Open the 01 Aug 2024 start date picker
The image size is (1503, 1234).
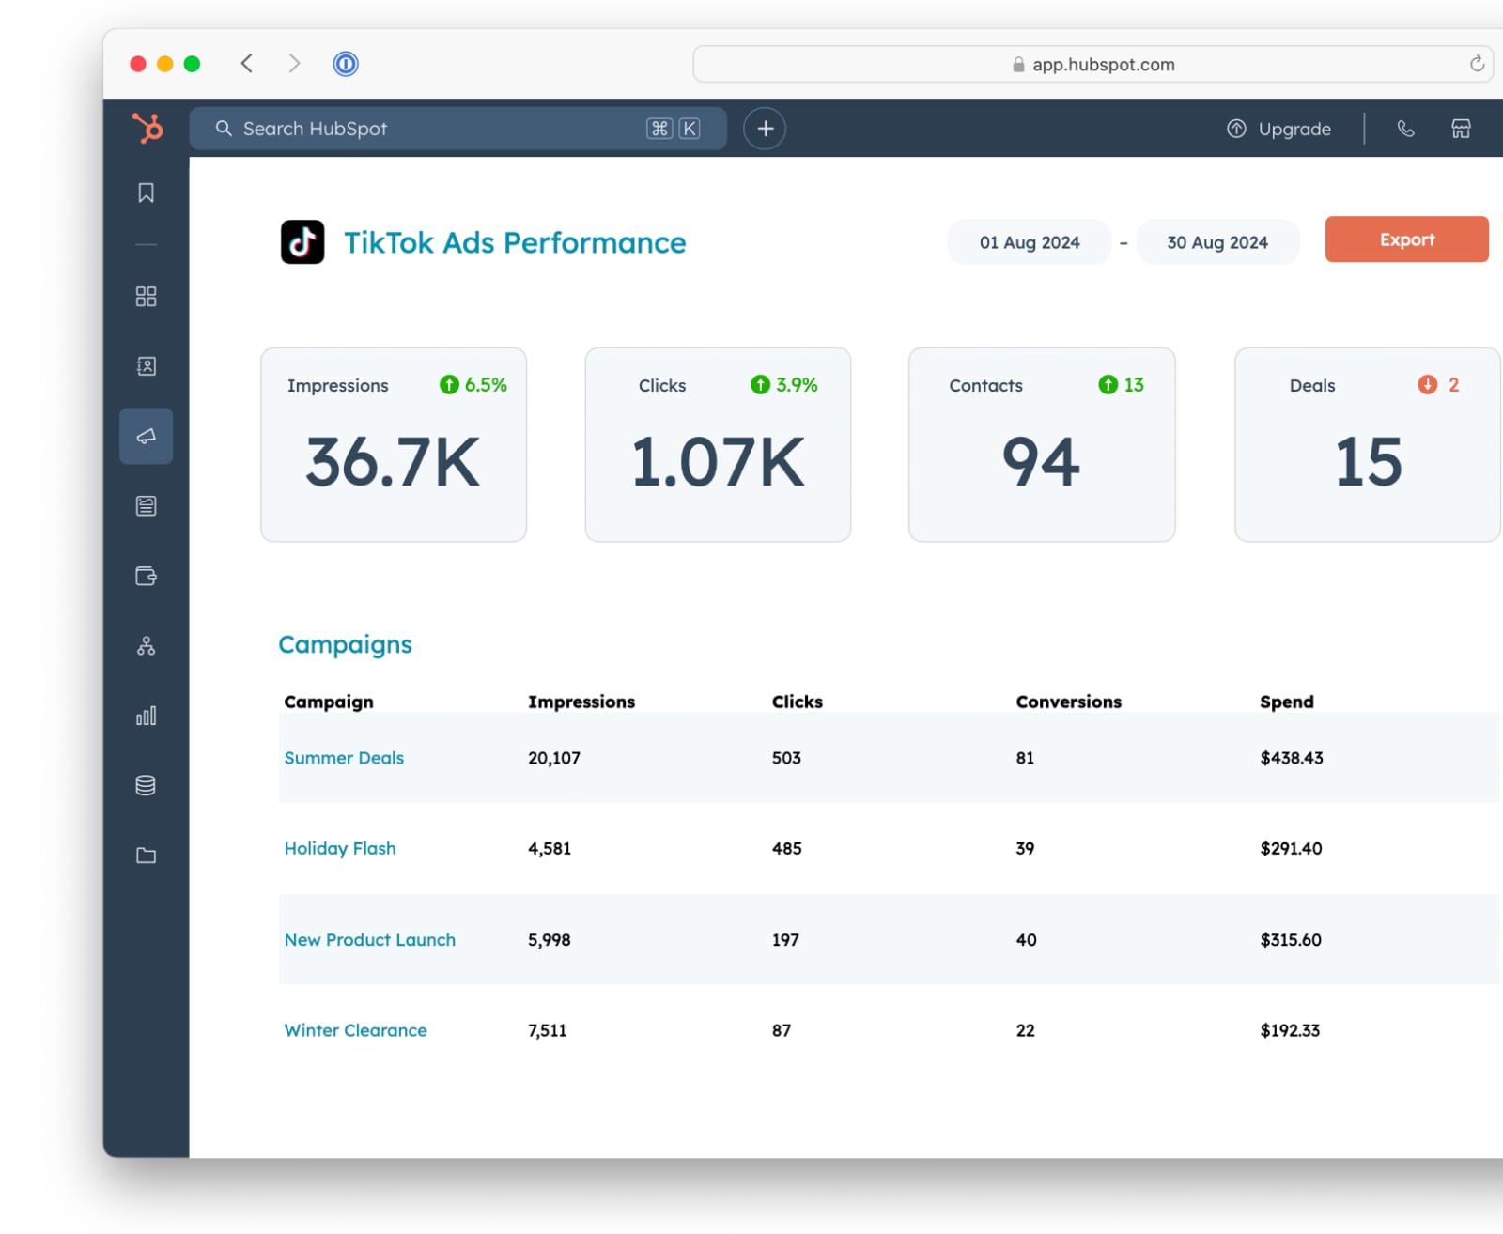coord(1030,242)
